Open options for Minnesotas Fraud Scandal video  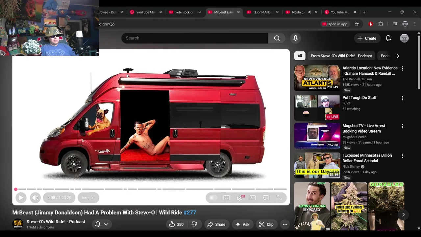(402, 156)
